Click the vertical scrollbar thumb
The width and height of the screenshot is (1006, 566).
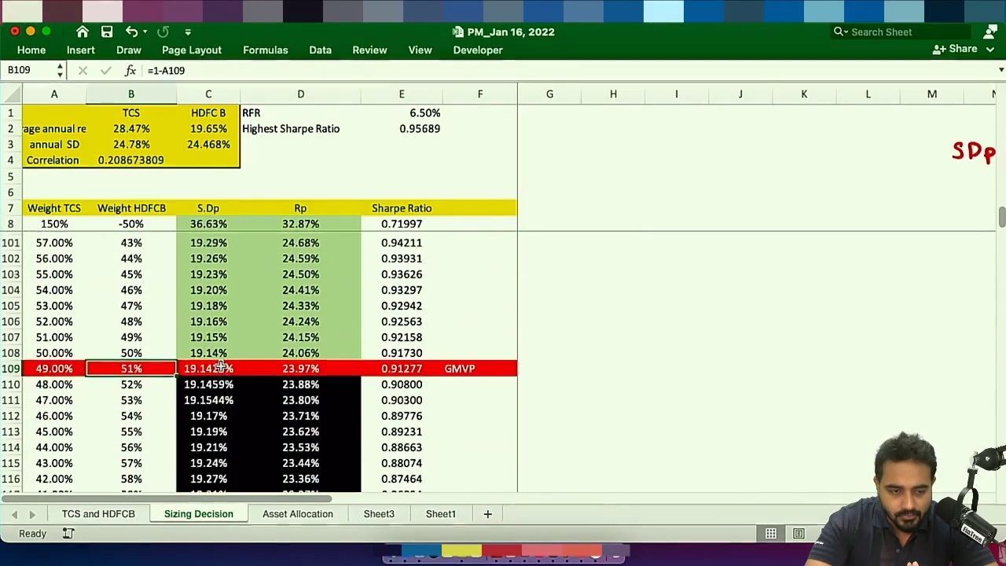click(x=1002, y=216)
